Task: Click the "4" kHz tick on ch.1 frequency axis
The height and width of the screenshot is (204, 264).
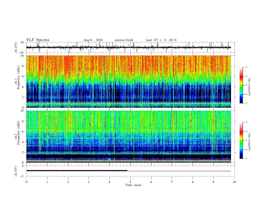Action: (23, 87)
